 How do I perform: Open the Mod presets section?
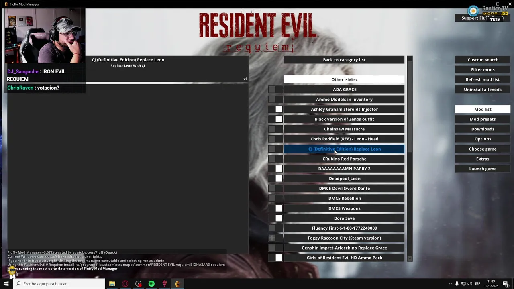coord(483,119)
